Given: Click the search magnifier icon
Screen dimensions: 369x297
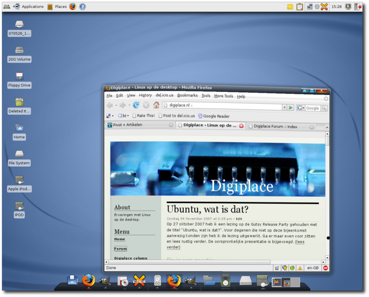Looking at the screenshot, I should point(324,108).
